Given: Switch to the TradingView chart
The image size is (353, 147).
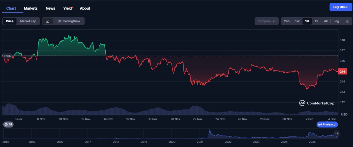Looking at the screenshot, I should pos(69,21).
